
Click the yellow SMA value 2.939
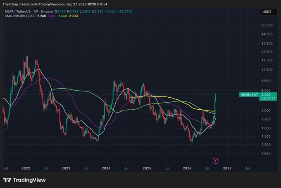pos(73,16)
